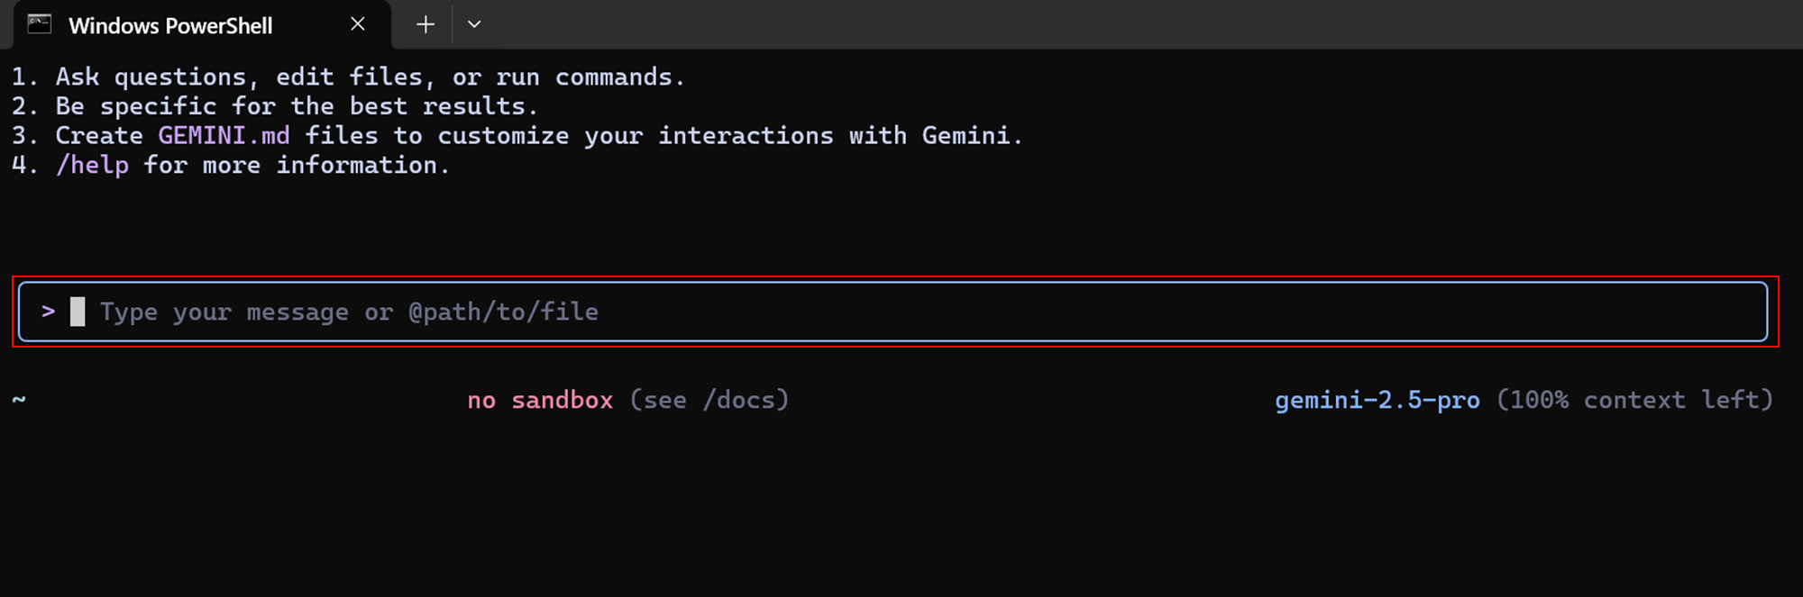Click the word Gemini ending tip three
The image size is (1803, 597).
[x=966, y=135]
